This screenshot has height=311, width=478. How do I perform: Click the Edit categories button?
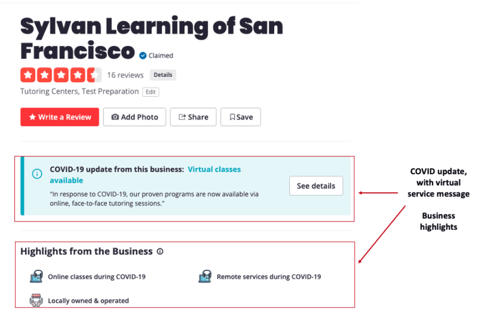pos(151,92)
